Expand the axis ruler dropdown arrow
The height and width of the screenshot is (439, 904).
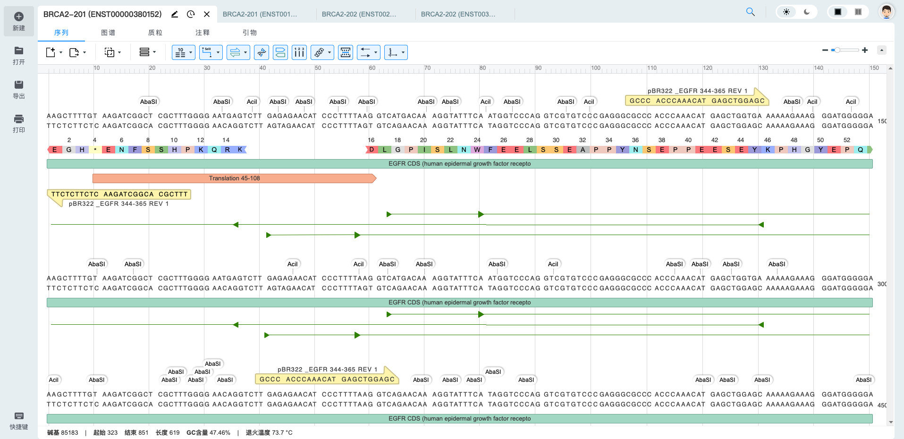pyautogui.click(x=403, y=52)
